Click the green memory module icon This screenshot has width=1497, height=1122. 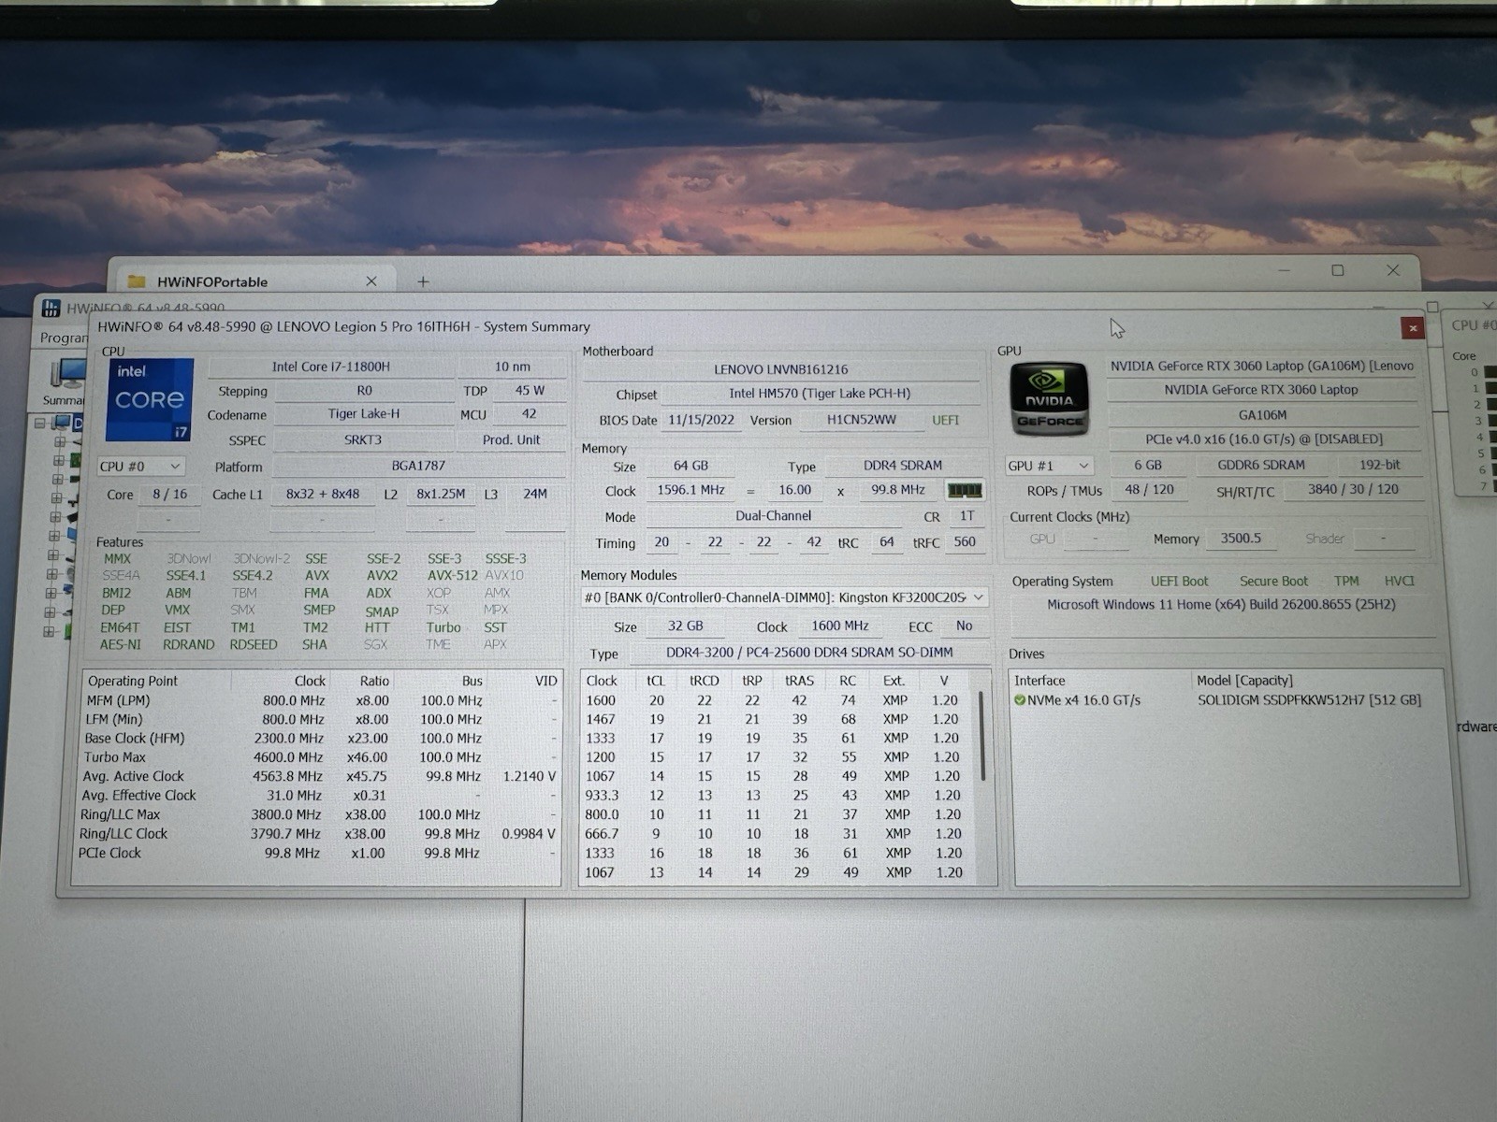click(x=964, y=490)
